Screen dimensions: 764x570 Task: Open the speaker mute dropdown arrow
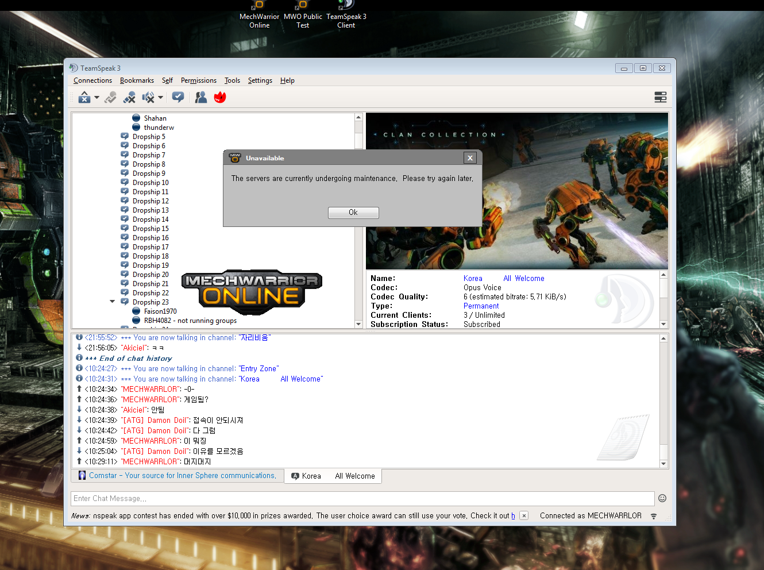tap(160, 97)
